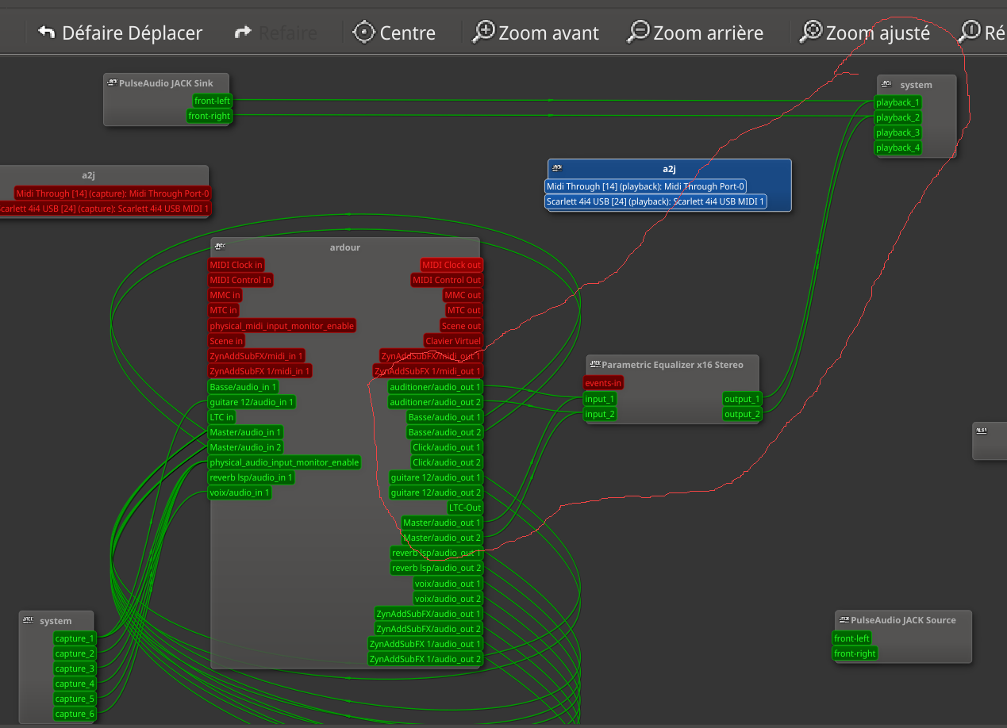Select ardour MIDI Clock in port
This screenshot has height=728, width=1007.
pos(236,265)
